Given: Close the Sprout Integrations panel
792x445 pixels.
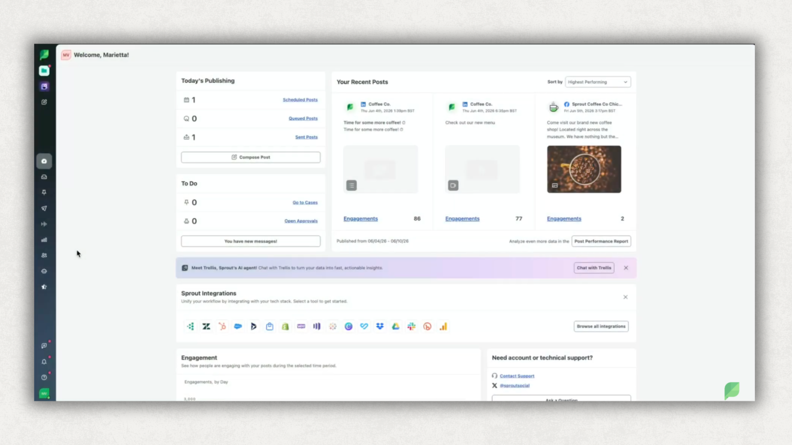Looking at the screenshot, I should (x=625, y=297).
